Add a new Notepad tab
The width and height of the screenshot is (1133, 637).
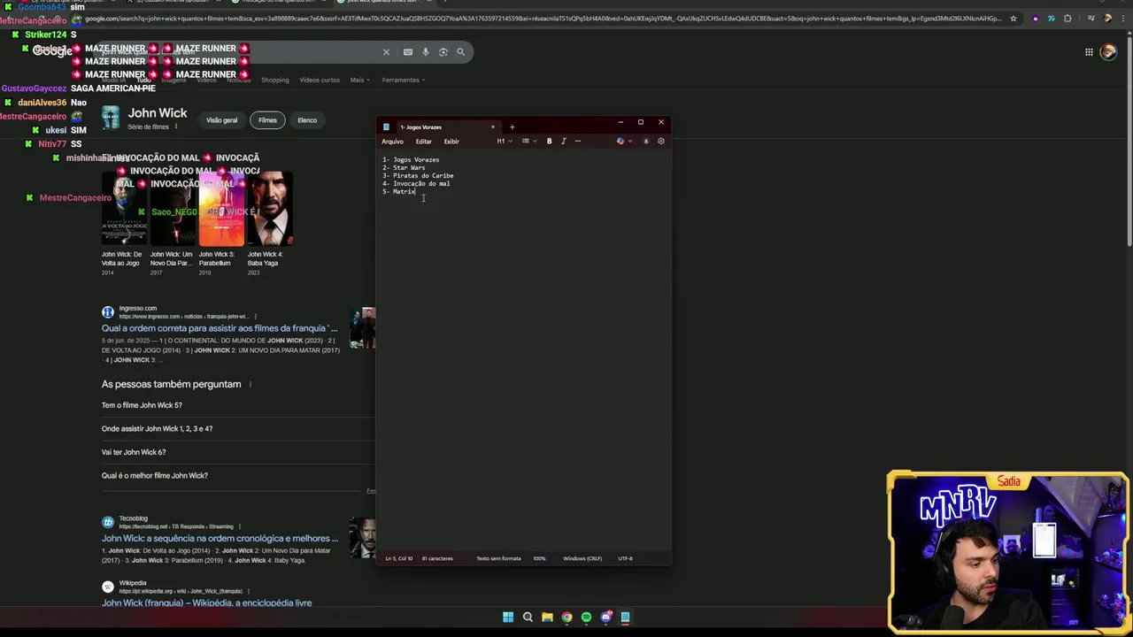point(512,127)
